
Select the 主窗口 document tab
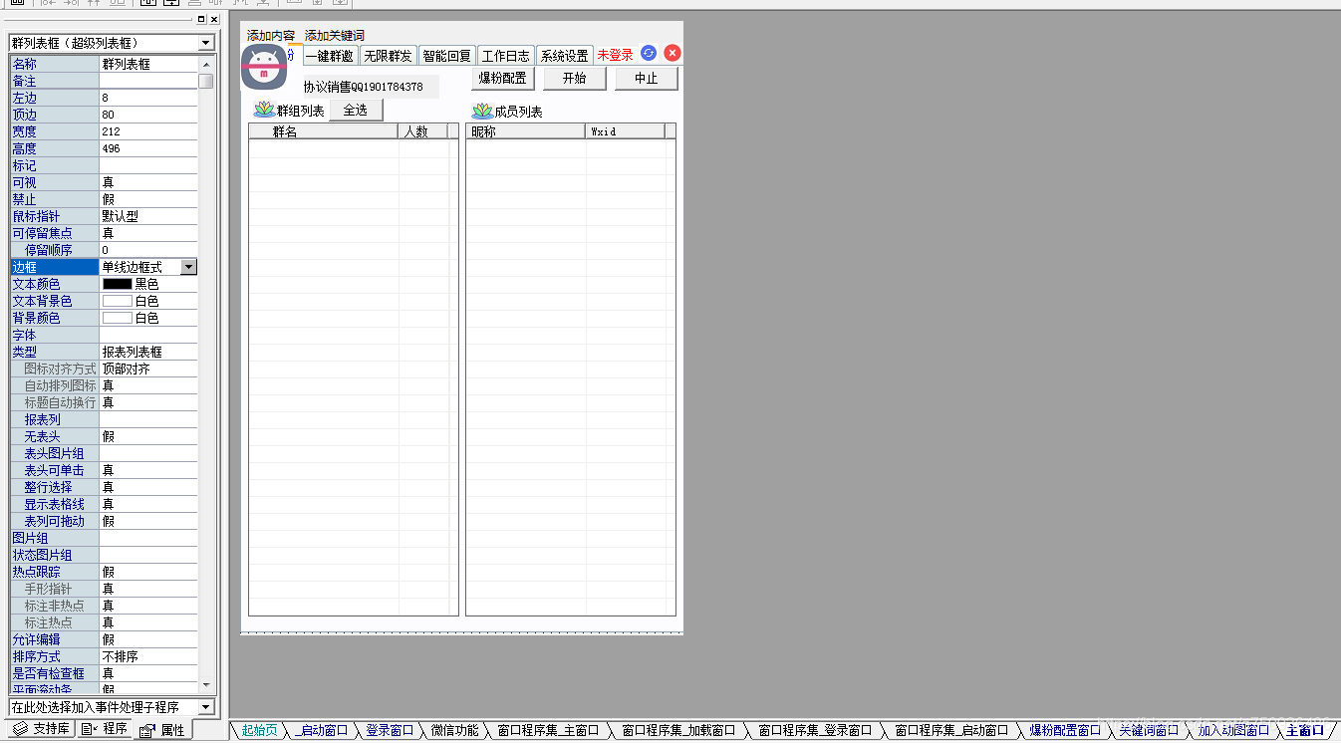[1305, 731]
